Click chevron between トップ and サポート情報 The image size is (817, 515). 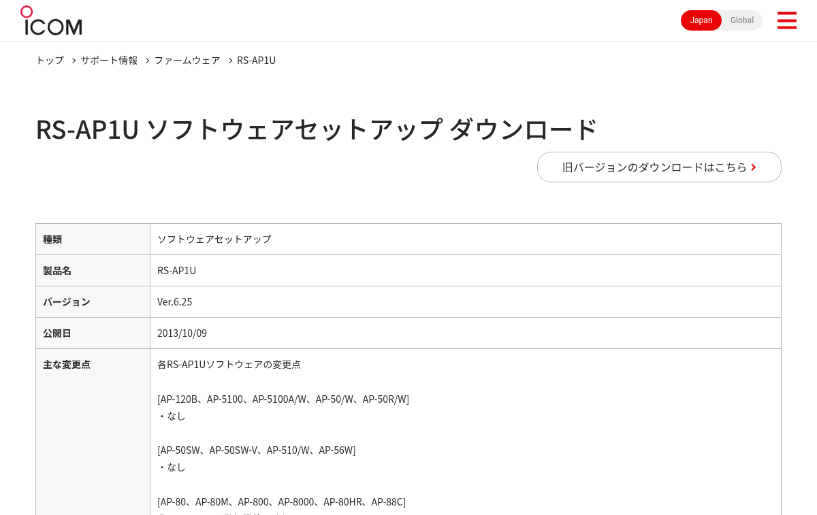pyautogui.click(x=74, y=61)
